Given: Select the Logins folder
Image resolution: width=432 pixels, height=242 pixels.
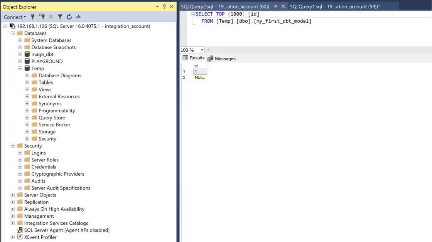Looking at the screenshot, I should click(38, 153).
